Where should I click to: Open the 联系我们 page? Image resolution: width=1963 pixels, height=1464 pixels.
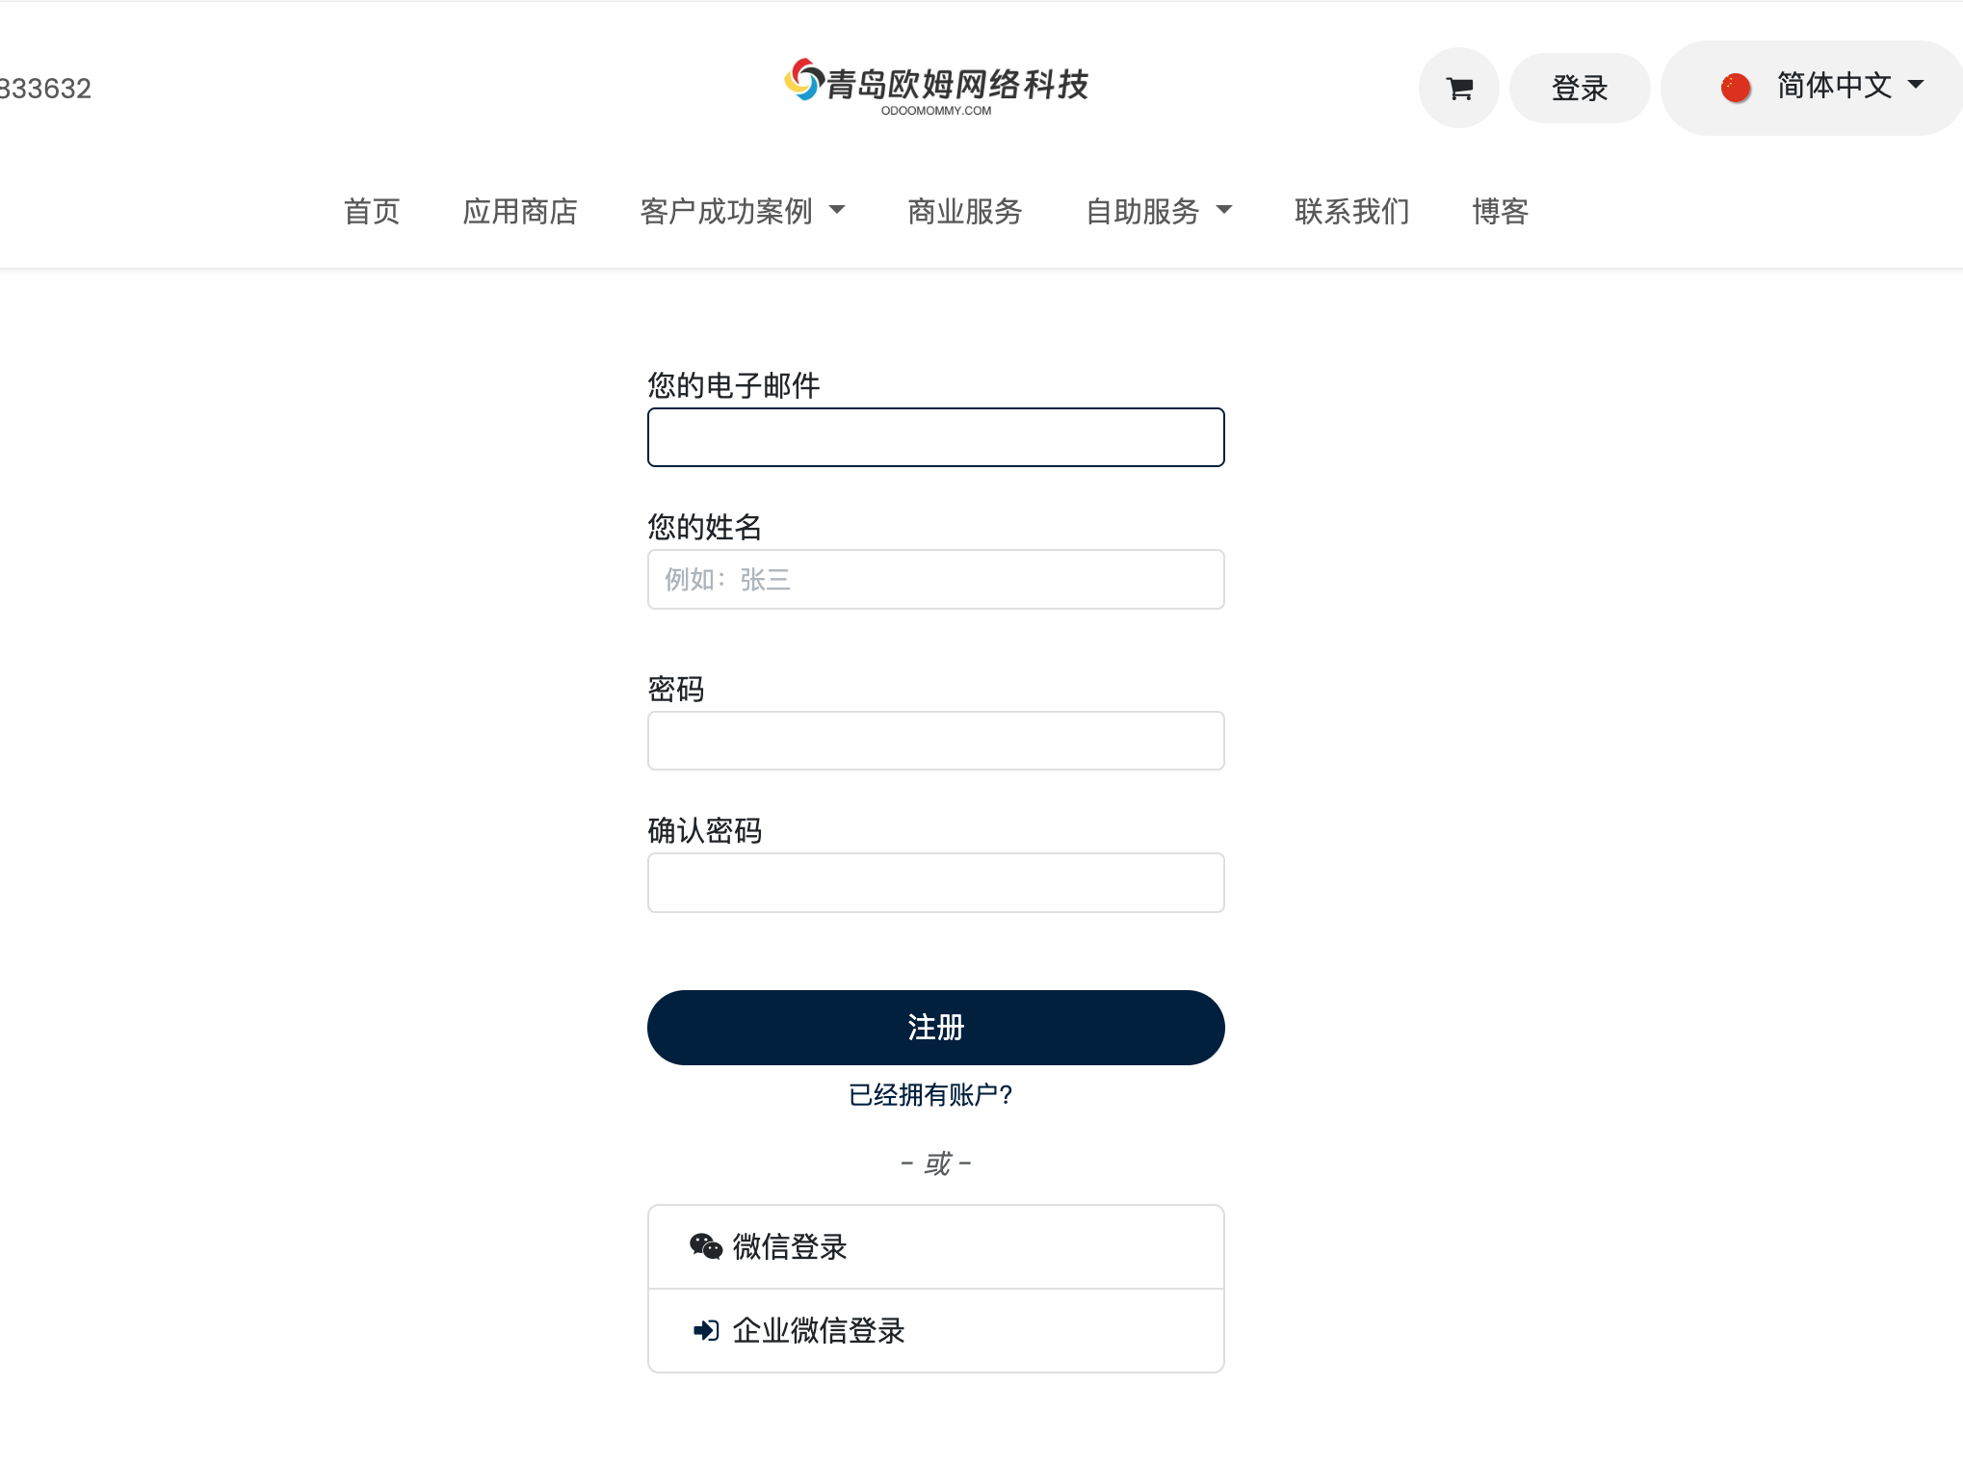coord(1350,212)
